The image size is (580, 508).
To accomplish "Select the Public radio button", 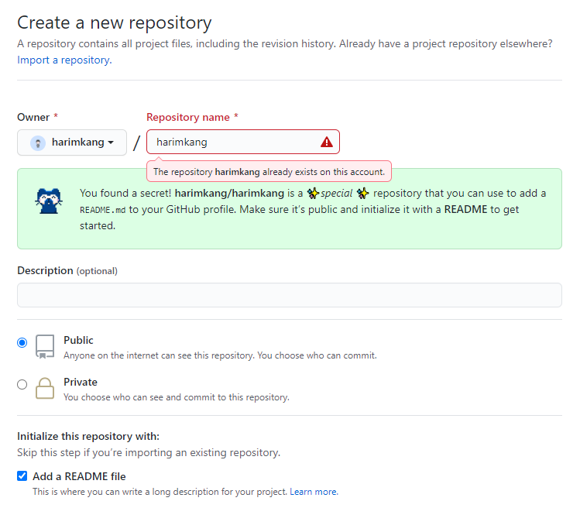I will click(22, 342).
